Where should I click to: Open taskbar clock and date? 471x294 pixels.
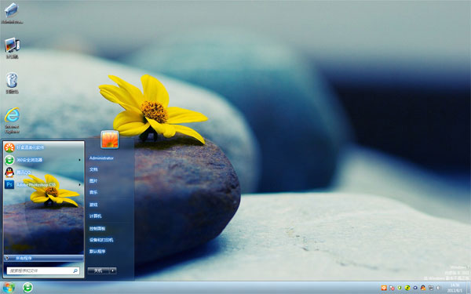coord(455,288)
